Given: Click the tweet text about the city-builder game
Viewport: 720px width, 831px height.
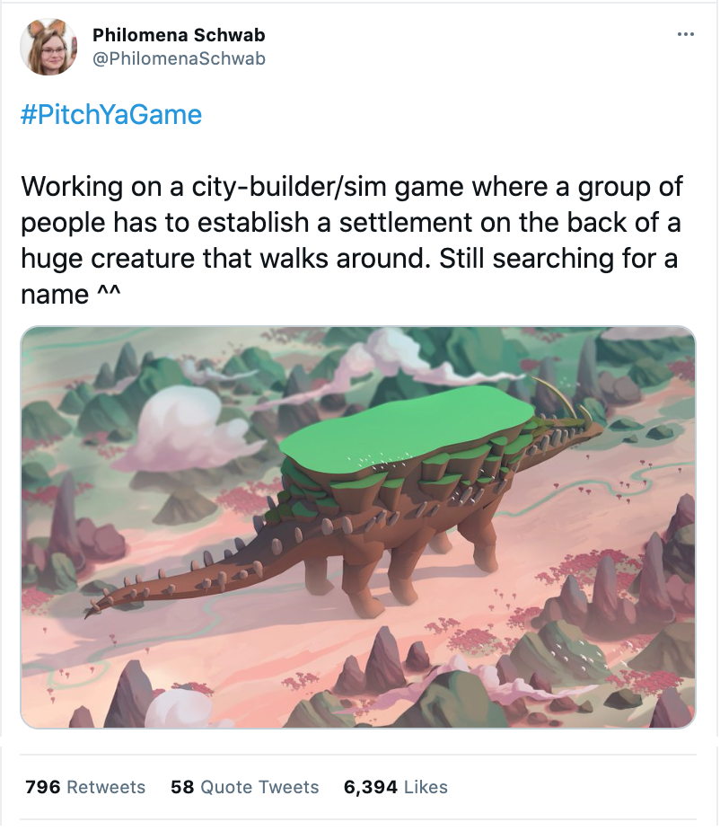Looking at the screenshot, I should (352, 240).
